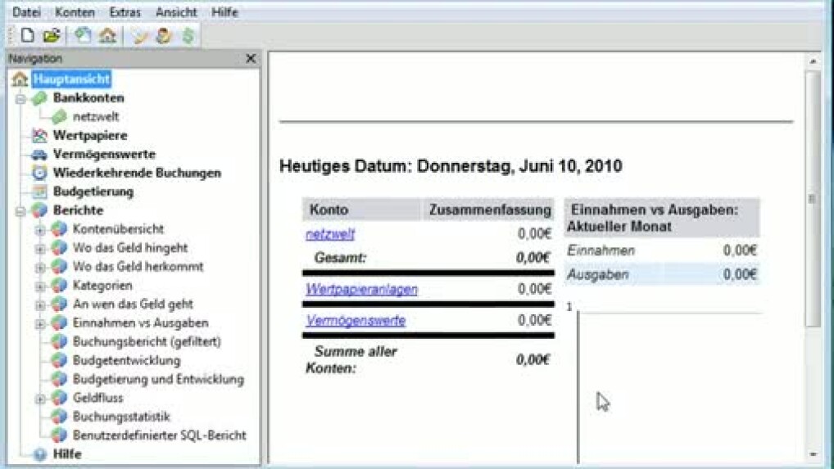834x469 pixels.
Task: Click the Hilfe icon in the navigation tree
Action: click(39, 454)
